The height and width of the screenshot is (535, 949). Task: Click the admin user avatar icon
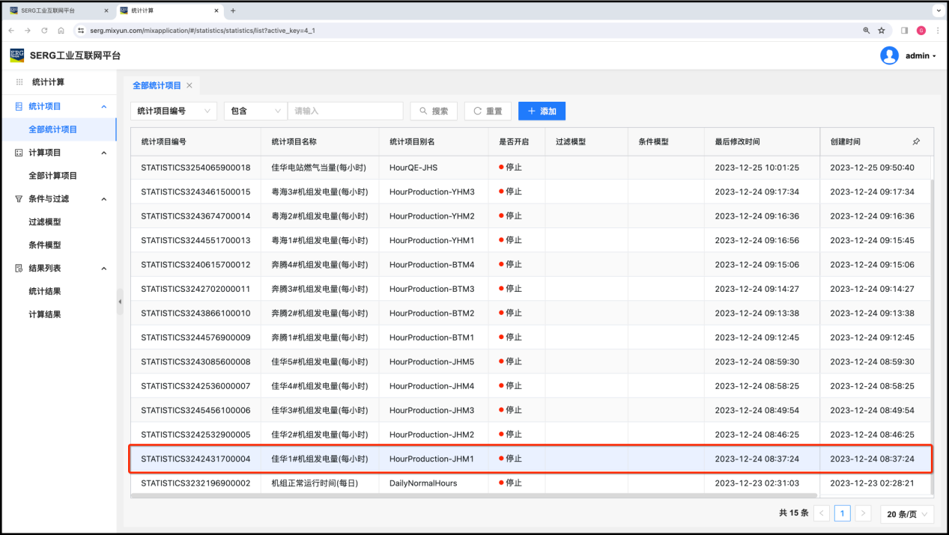[x=889, y=55]
